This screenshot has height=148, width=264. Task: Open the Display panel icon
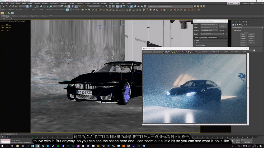(x=246, y=22)
